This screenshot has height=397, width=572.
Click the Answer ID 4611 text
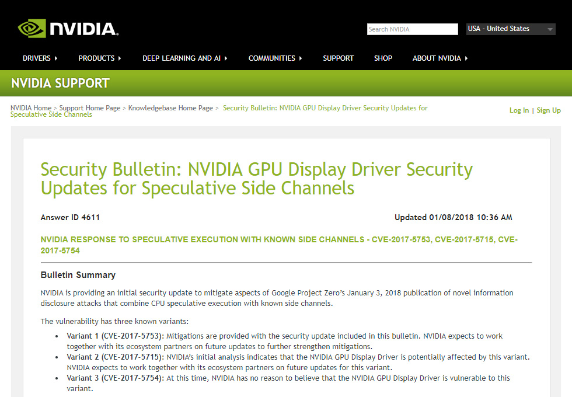70,217
